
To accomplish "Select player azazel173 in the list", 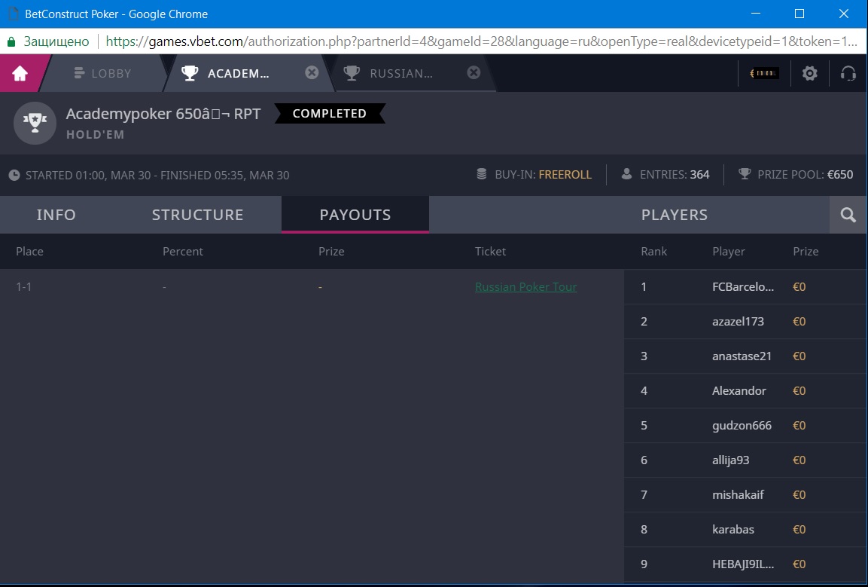I will (745, 322).
